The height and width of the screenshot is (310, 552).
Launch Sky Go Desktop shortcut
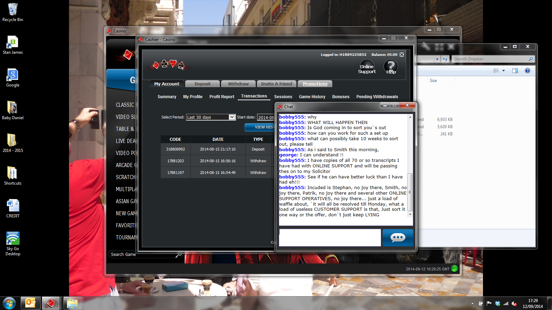tap(13, 244)
